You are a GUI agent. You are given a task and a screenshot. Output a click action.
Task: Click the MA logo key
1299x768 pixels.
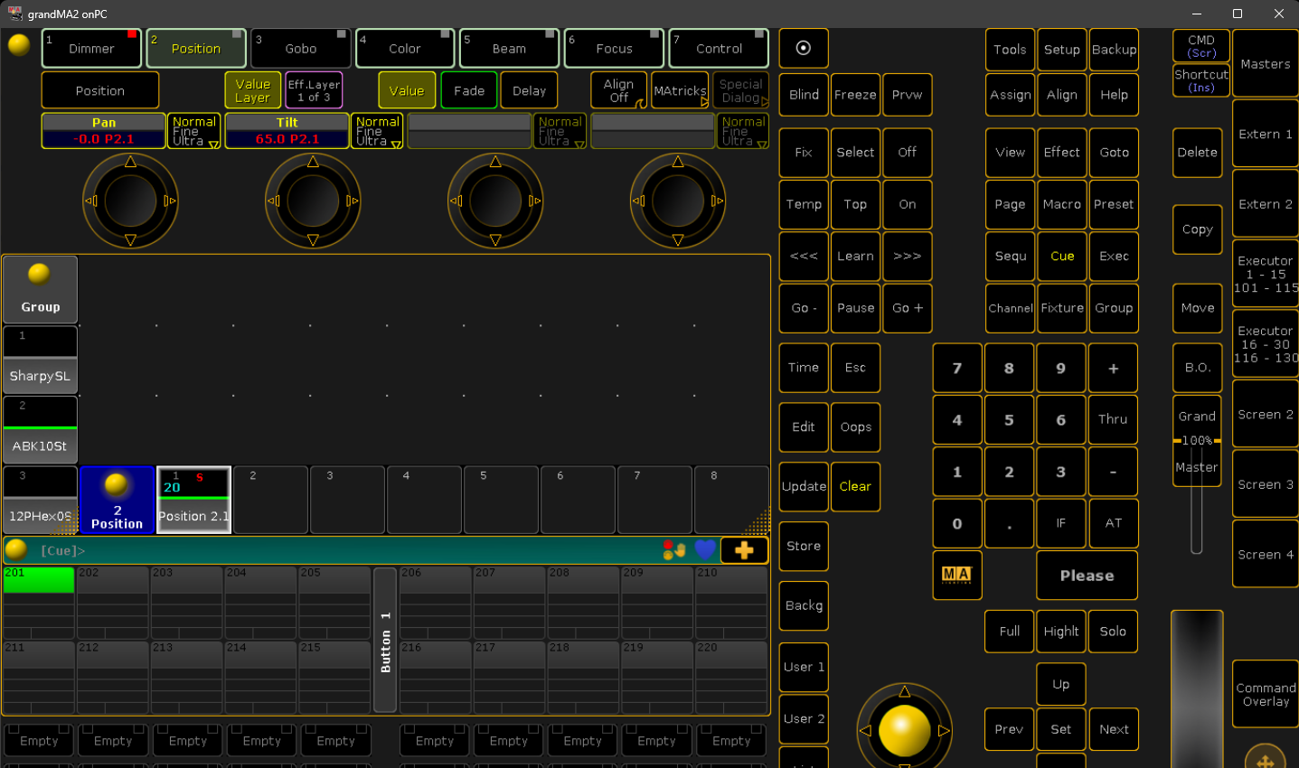956,575
